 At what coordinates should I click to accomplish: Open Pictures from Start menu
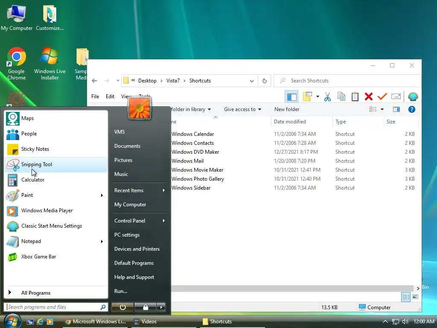[x=140, y=160]
